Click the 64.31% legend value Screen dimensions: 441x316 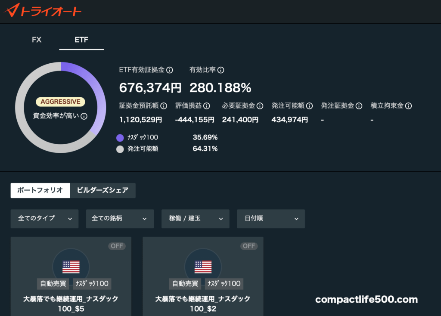pos(205,149)
